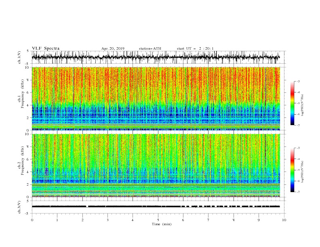Viewport: 320px width, 247px height.
Task: Click the time axis tick label "5"
Action: click(158, 220)
